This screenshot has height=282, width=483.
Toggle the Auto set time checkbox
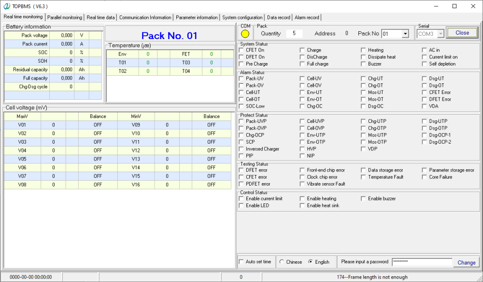(241, 262)
